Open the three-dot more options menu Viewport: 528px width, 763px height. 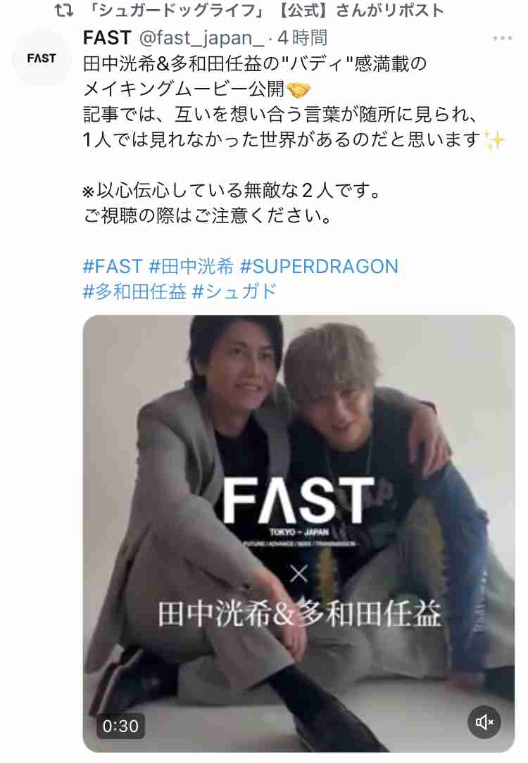coord(502,38)
